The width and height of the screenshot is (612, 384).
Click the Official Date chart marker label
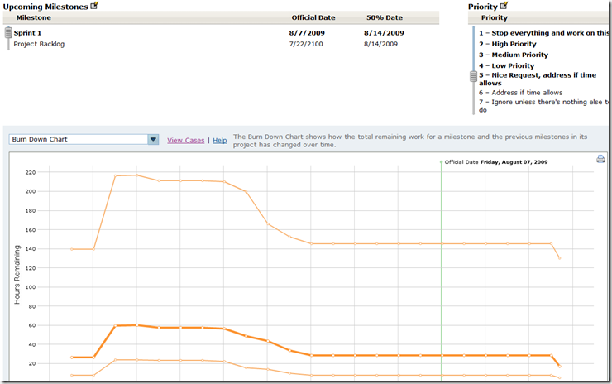[x=496, y=162]
